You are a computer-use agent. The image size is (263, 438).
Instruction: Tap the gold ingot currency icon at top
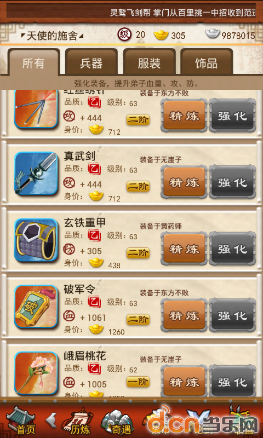click(x=161, y=35)
